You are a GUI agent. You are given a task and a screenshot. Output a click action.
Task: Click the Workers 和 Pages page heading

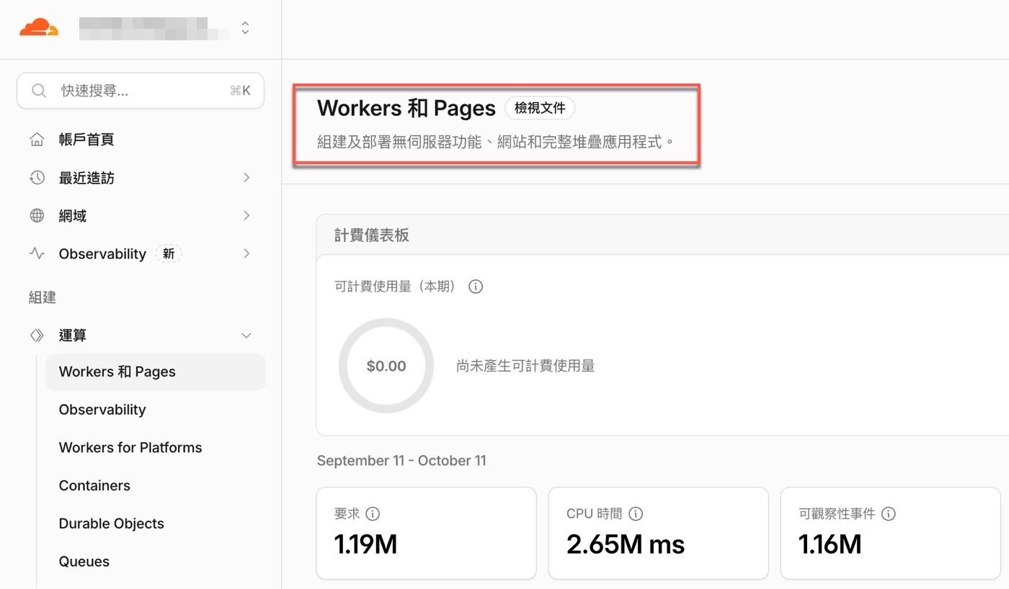click(406, 108)
